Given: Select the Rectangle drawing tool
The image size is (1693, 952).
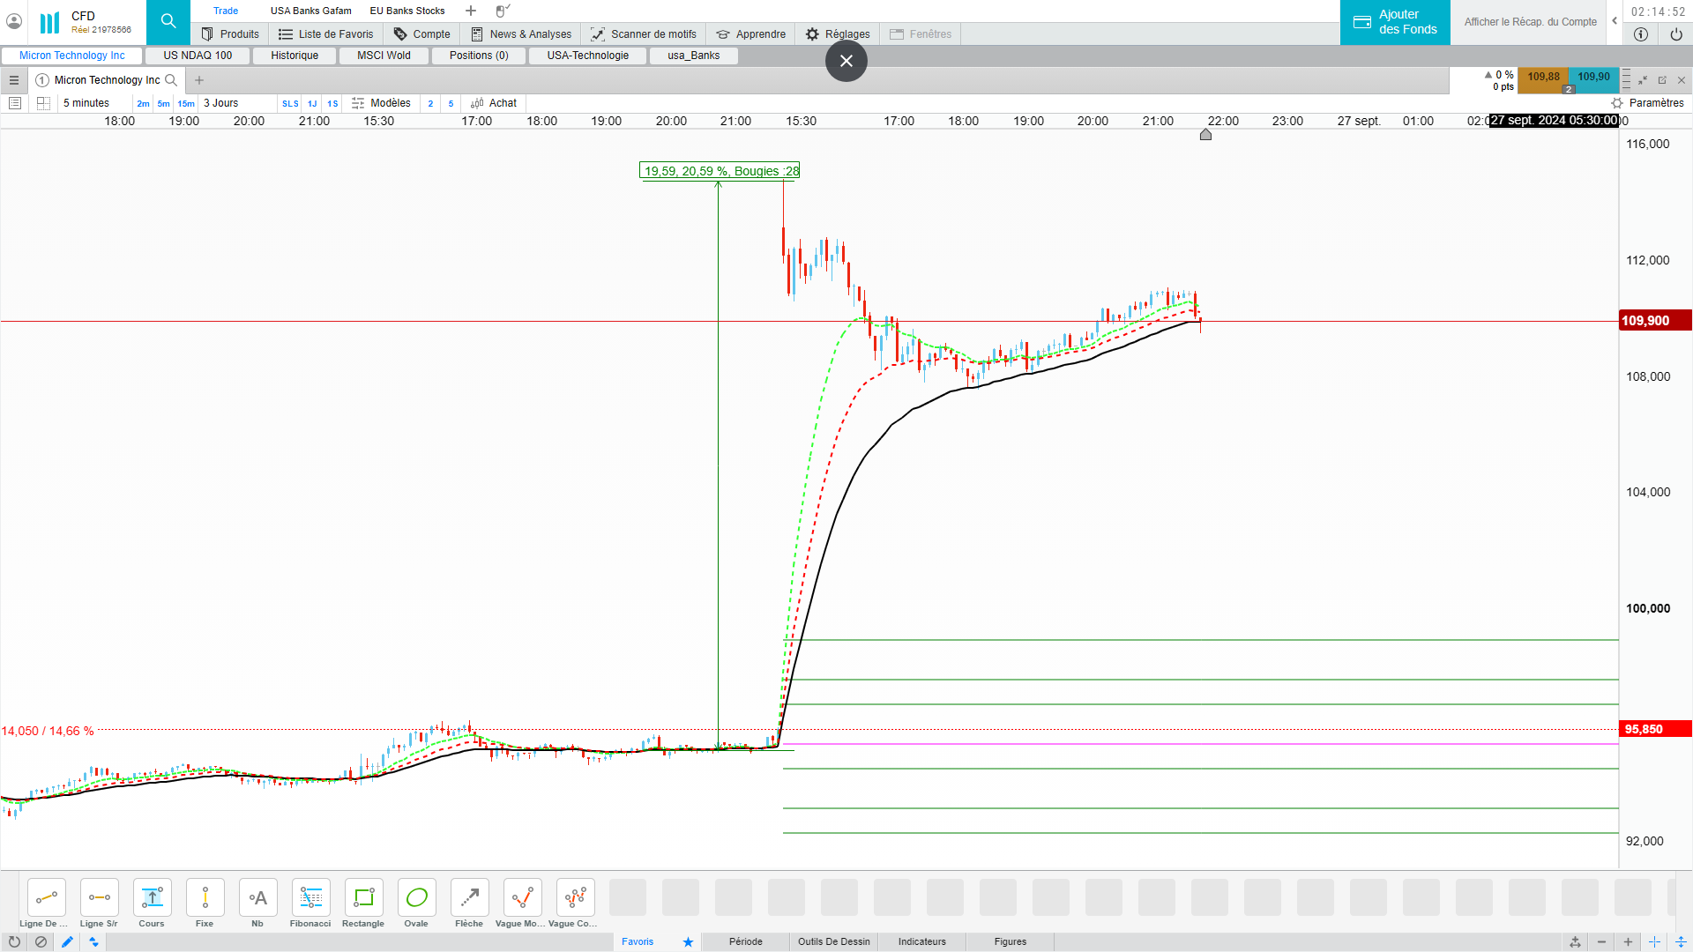Looking at the screenshot, I should pyautogui.click(x=363, y=898).
